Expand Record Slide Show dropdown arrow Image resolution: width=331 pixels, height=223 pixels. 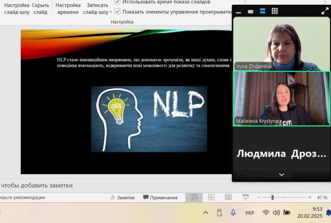111,12
